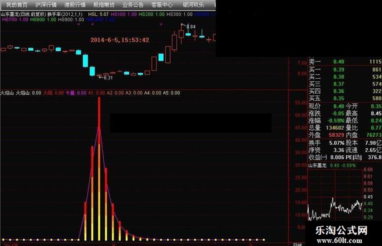Click the 收益(一) value 0.006

coord(337,158)
